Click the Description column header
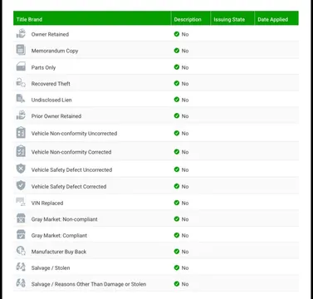 (x=191, y=19)
